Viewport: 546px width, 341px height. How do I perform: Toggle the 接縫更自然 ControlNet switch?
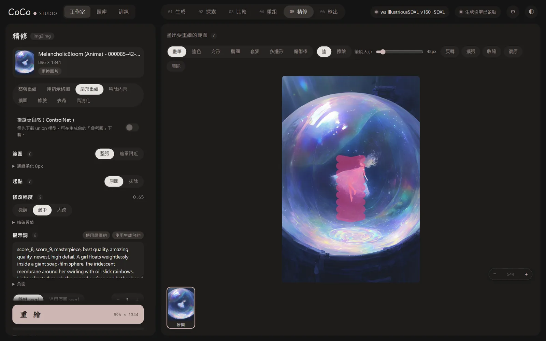tap(132, 128)
